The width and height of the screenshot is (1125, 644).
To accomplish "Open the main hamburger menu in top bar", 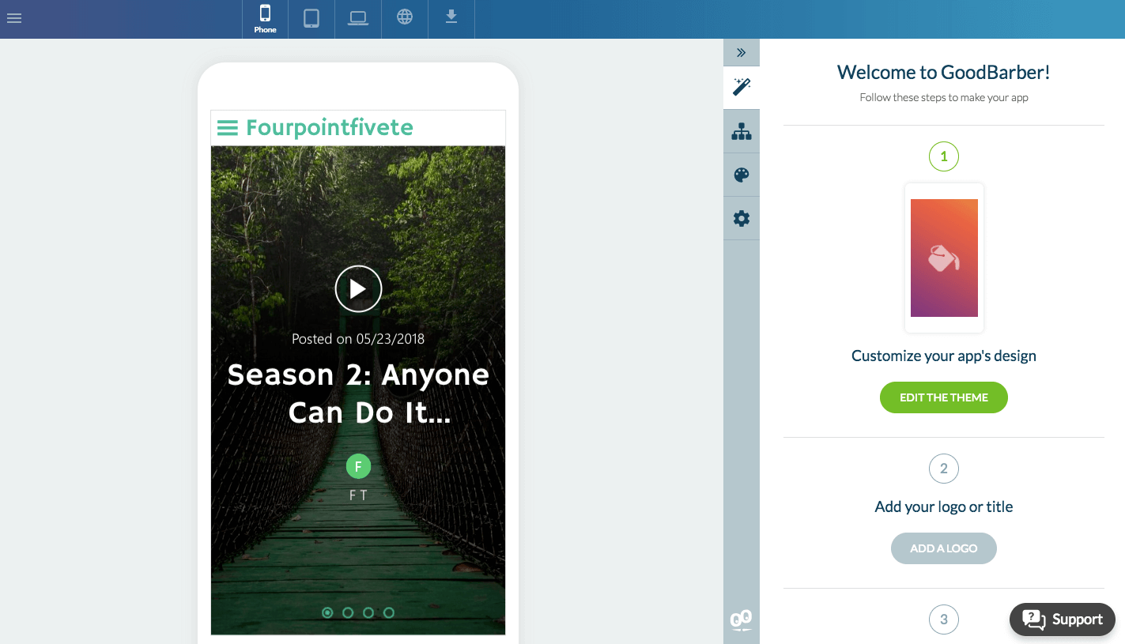I will [13, 18].
